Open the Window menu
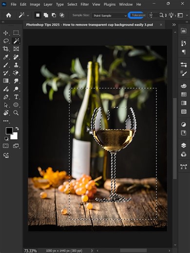This screenshot has height=253, width=190. (x=126, y=4)
